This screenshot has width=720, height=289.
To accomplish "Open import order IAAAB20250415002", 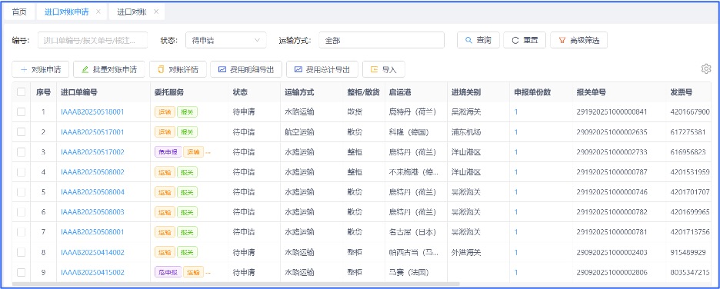I will (x=92, y=273).
